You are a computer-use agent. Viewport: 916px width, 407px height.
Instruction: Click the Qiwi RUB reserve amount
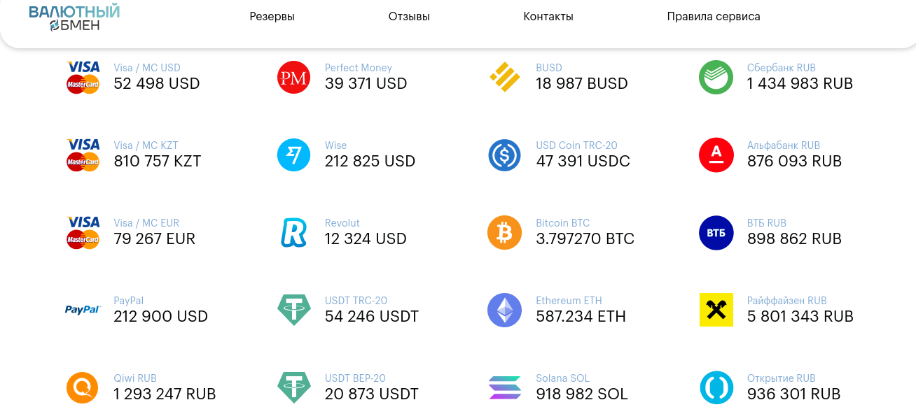click(165, 394)
